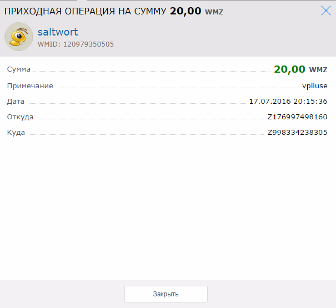Click the saltwort ant avatar picture
This screenshot has width=336, height=308.
click(x=19, y=37)
